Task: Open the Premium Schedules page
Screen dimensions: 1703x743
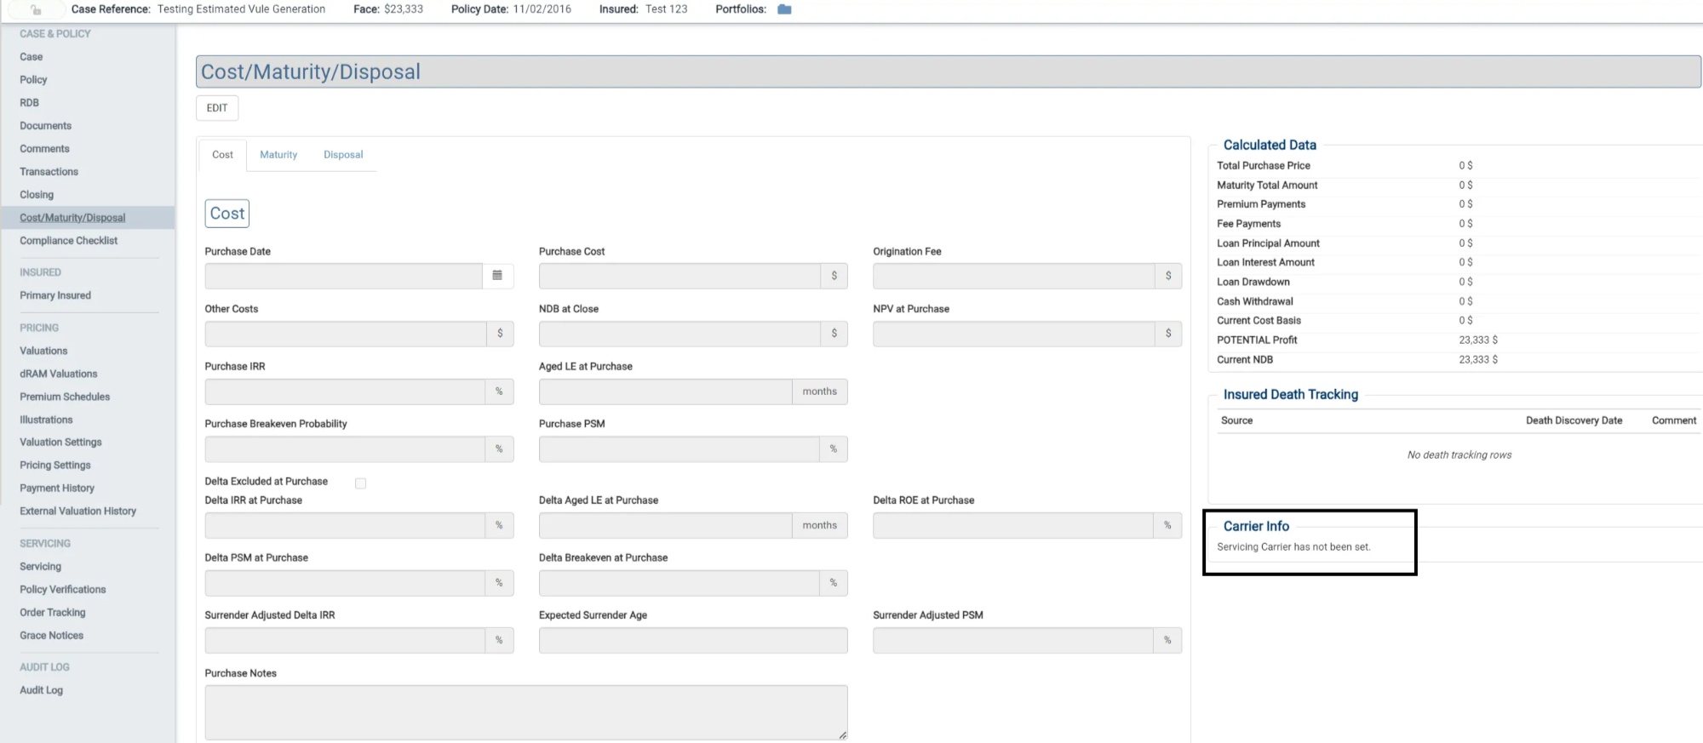Action: 65,397
